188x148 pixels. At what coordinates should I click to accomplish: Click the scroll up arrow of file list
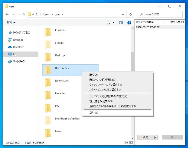pyautogui.click(x=132, y=29)
